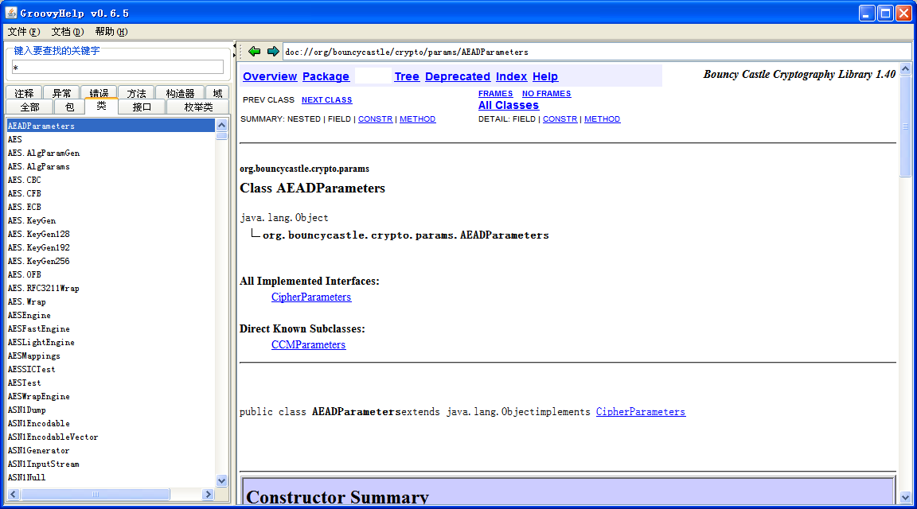Click the detail CONSTR link
This screenshot has width=917, height=509.
pyautogui.click(x=560, y=119)
